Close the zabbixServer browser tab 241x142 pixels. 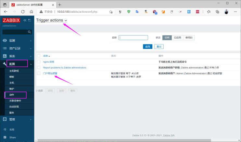click(53, 5)
